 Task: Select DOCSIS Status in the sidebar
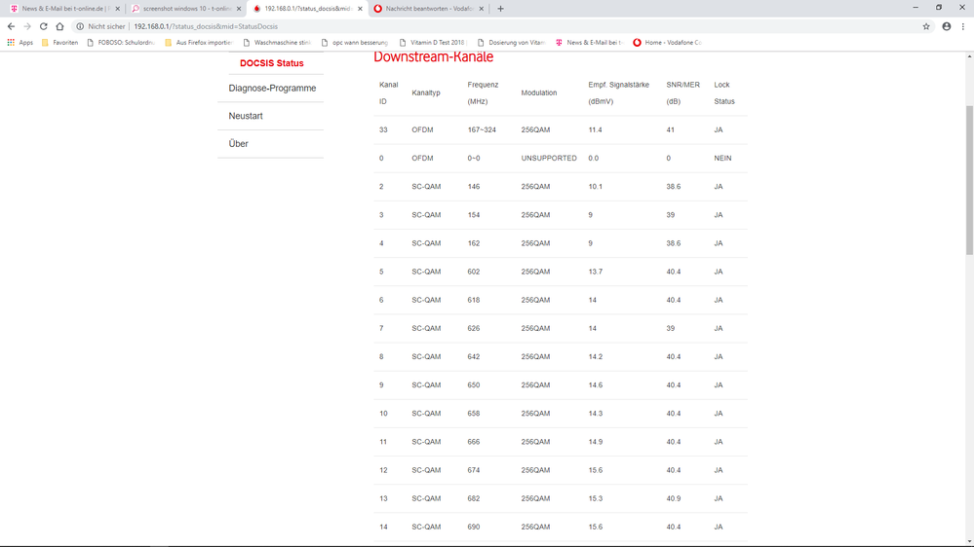coord(271,63)
